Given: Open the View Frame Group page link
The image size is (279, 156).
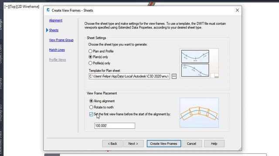Looking at the screenshot, I should coord(61,40).
